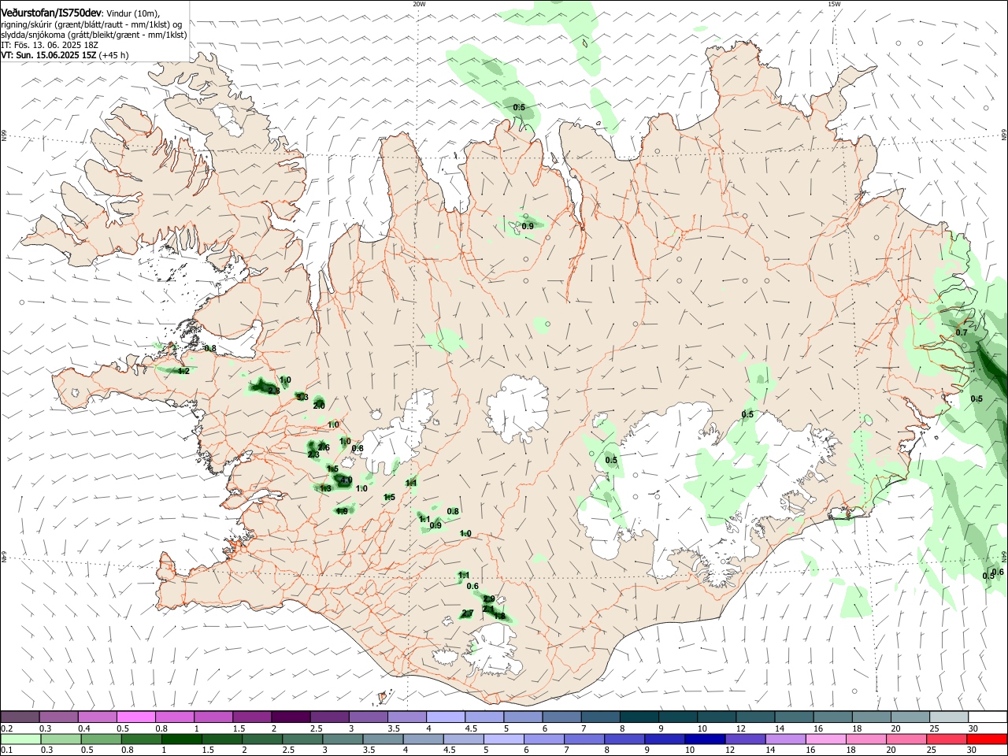Image resolution: width=1008 pixels, height=756 pixels.
Task: Click the 3.5 label on the purple scale
Action: [395, 728]
